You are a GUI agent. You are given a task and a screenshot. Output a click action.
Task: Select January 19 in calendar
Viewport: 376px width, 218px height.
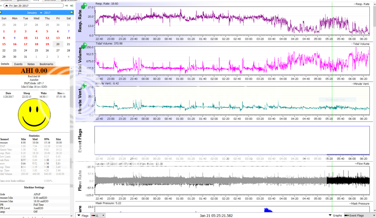47,44
